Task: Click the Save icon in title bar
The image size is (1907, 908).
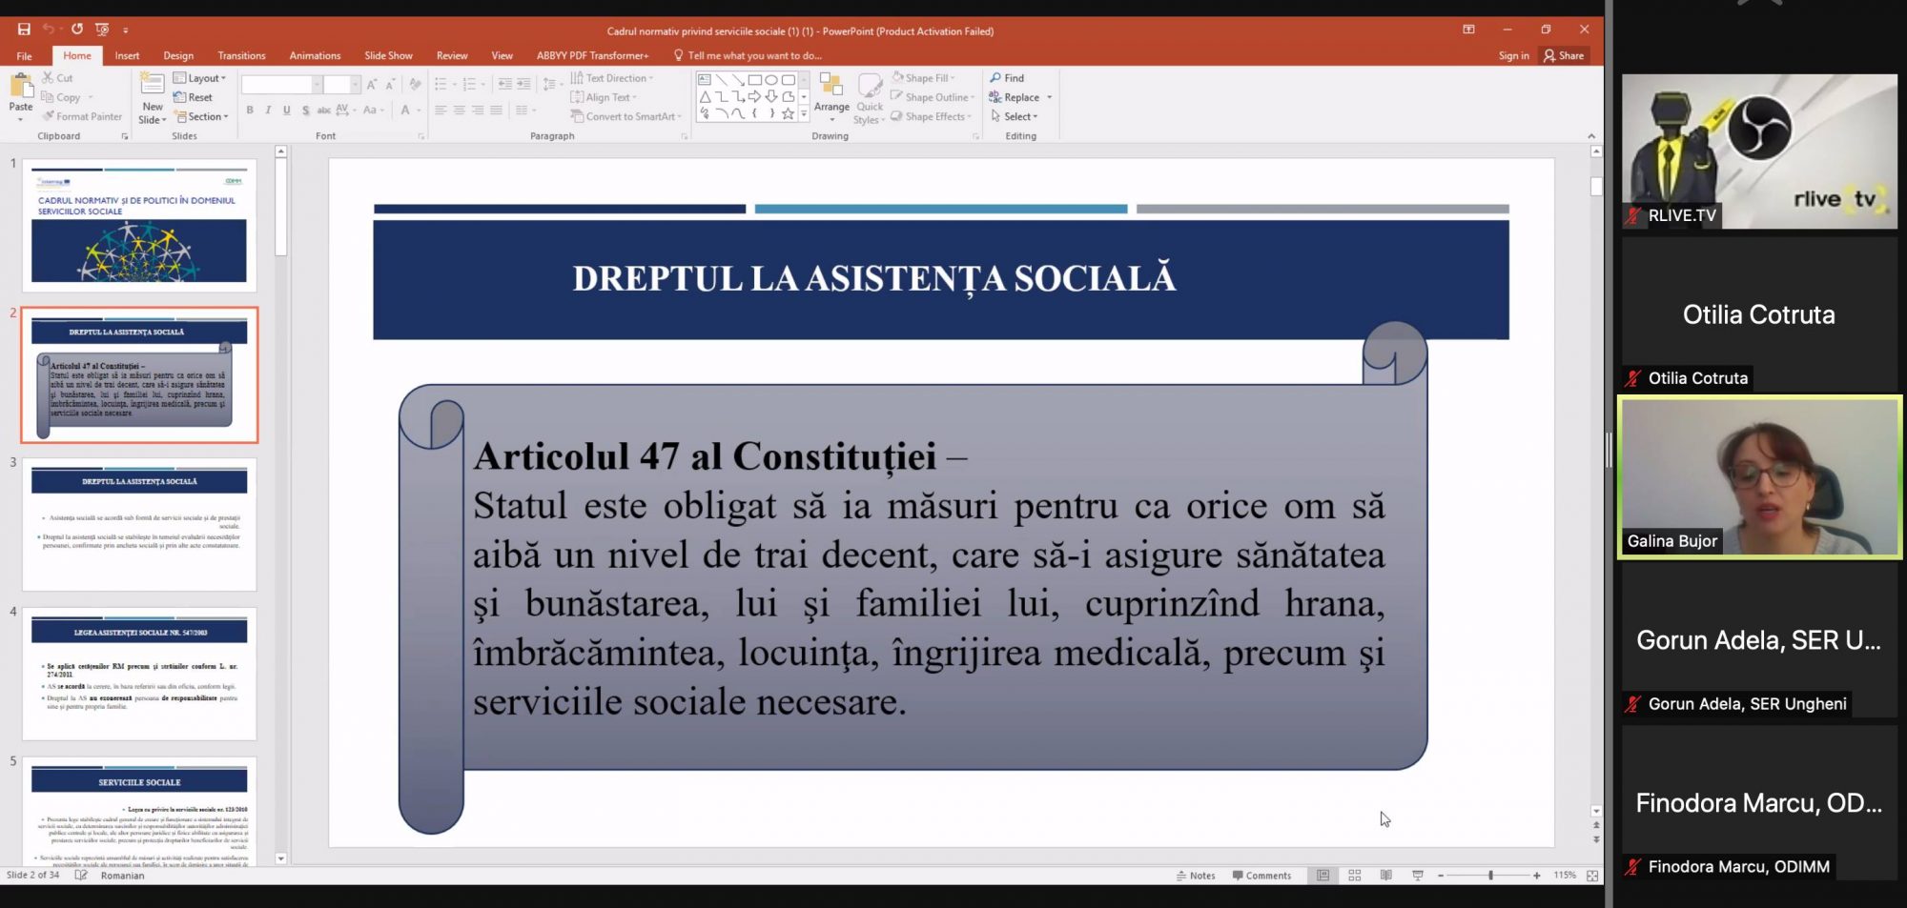Action: 24,30
